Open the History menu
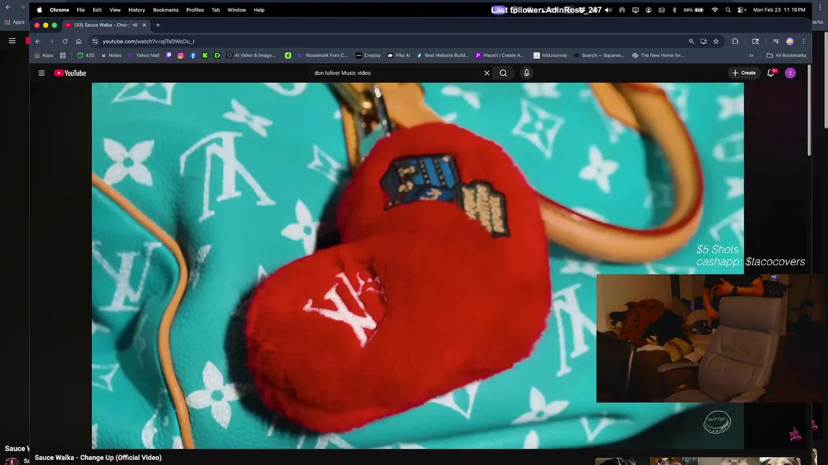The image size is (828, 465). 136,10
